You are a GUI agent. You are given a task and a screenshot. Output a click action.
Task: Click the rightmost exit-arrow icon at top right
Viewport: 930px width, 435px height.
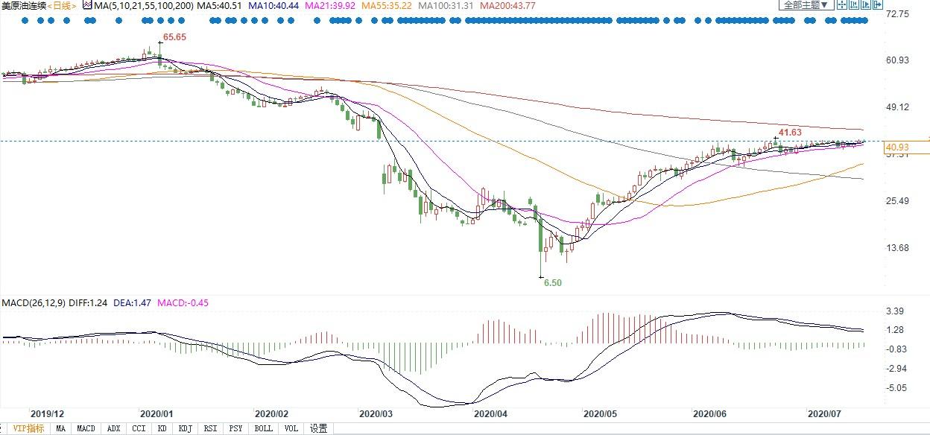point(876,5)
